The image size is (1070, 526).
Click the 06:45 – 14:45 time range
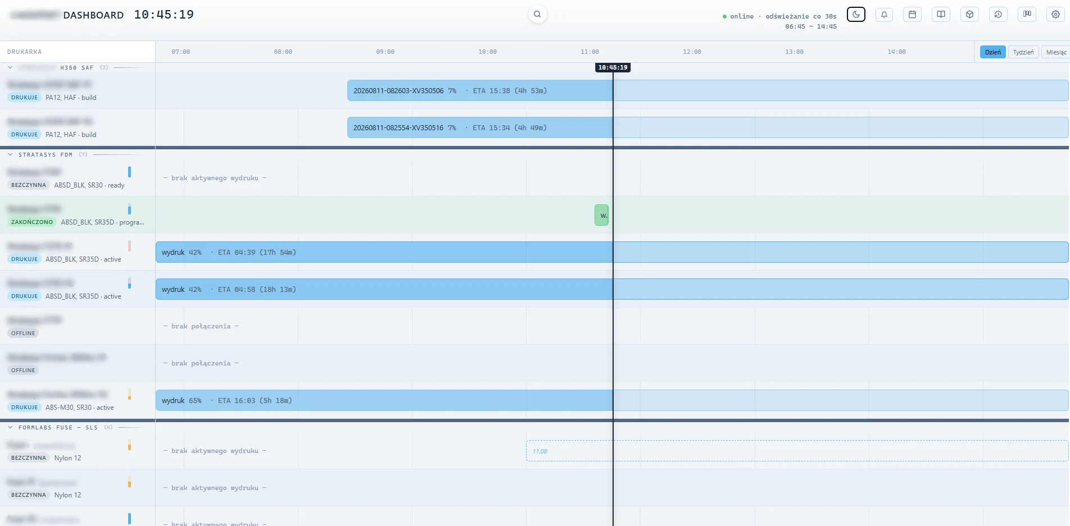point(811,26)
